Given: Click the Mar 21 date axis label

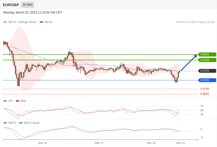Looking at the screenshot, I should point(180,143).
